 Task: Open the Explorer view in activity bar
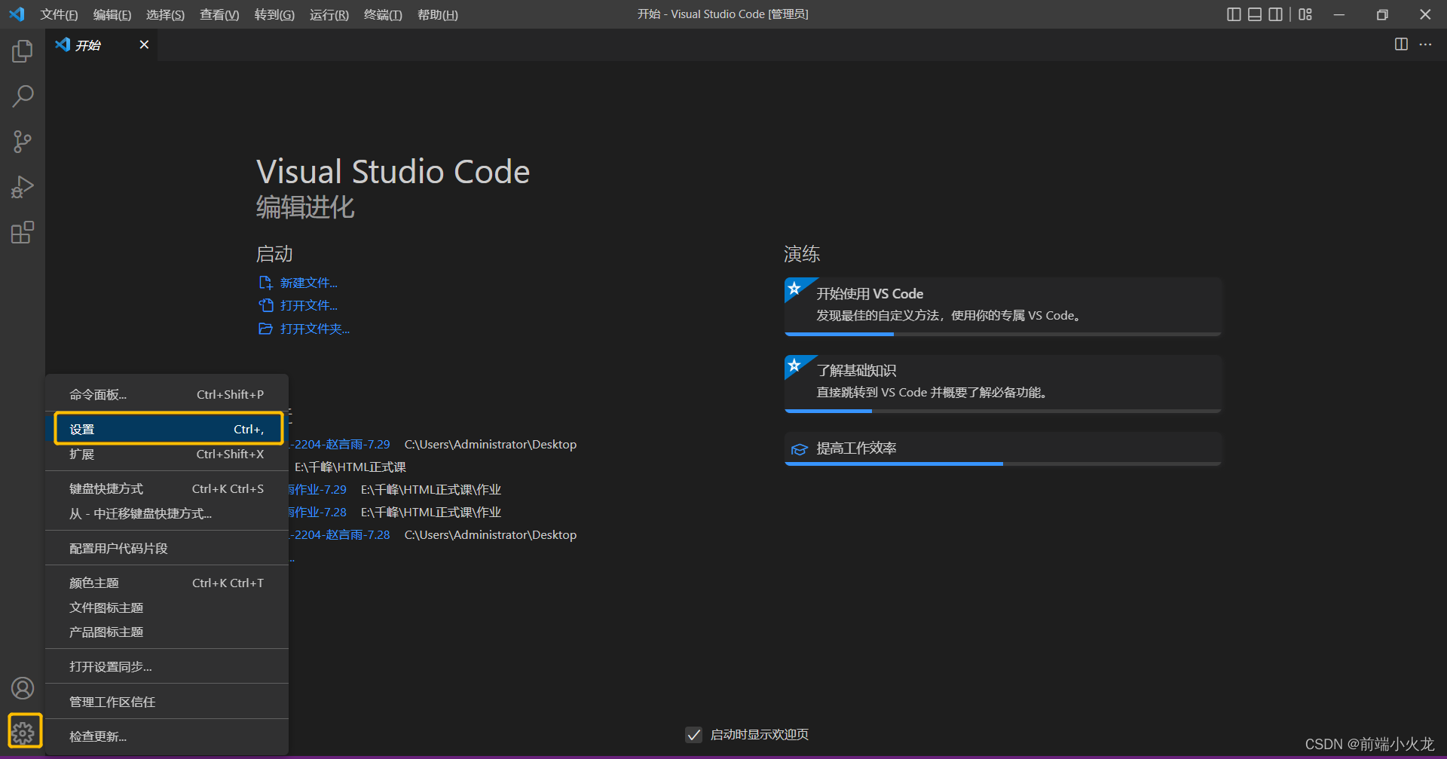23,51
